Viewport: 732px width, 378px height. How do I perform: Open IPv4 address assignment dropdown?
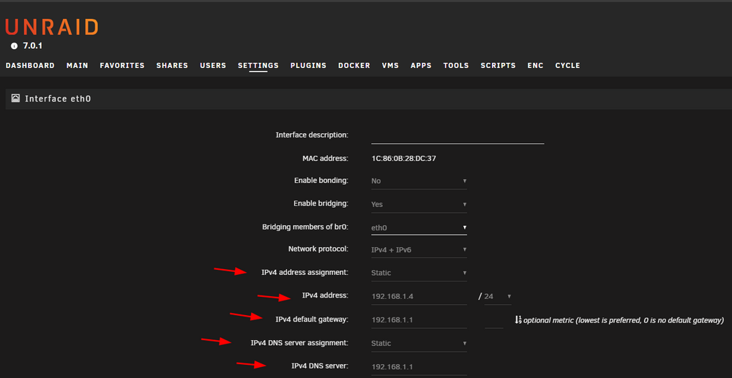click(x=419, y=273)
